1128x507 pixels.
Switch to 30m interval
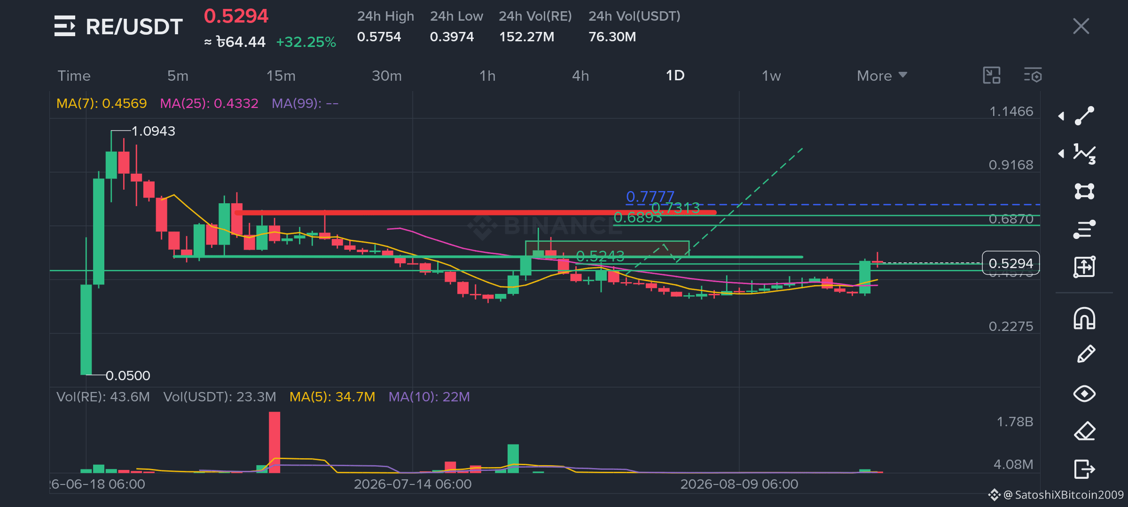(x=387, y=76)
